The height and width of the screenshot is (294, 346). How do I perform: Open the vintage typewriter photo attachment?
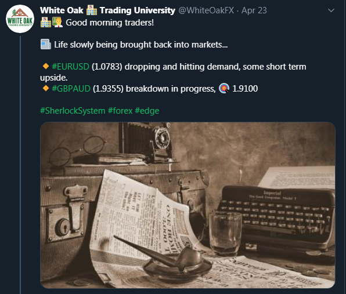(x=188, y=205)
